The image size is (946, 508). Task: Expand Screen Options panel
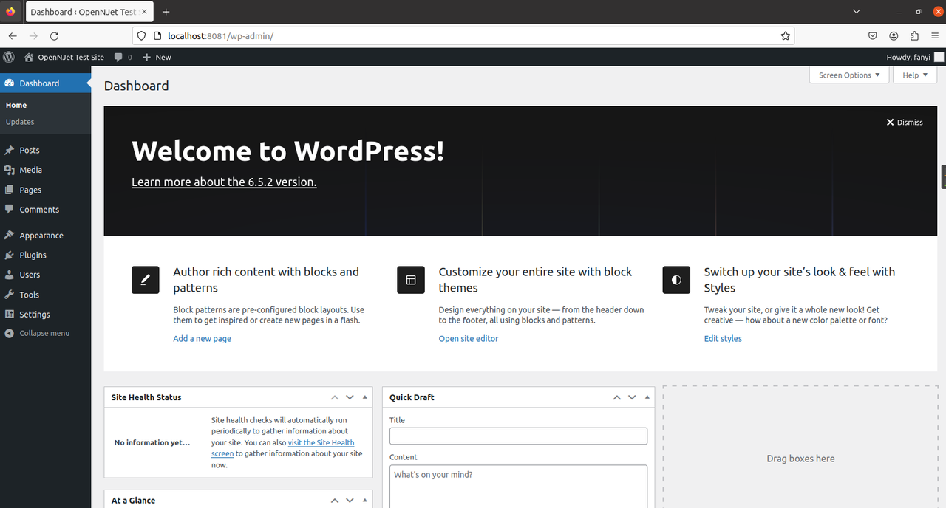[849, 75]
